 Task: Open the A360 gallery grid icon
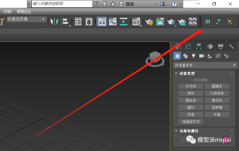[x=193, y=22]
